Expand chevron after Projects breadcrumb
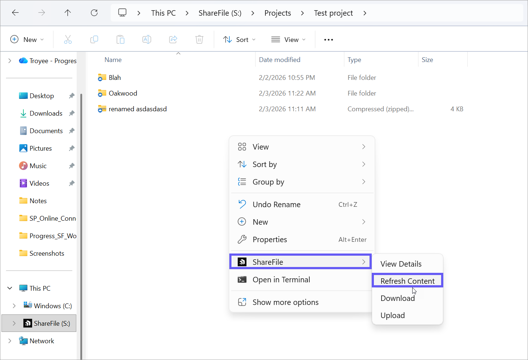This screenshot has width=528, height=360. click(x=302, y=13)
